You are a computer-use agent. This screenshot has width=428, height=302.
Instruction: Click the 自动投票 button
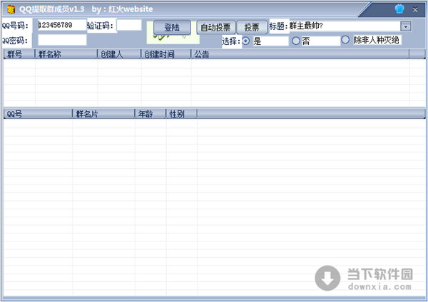tap(215, 27)
